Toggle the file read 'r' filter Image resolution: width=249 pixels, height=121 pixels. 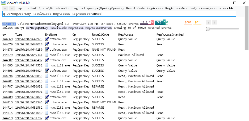(149, 22)
